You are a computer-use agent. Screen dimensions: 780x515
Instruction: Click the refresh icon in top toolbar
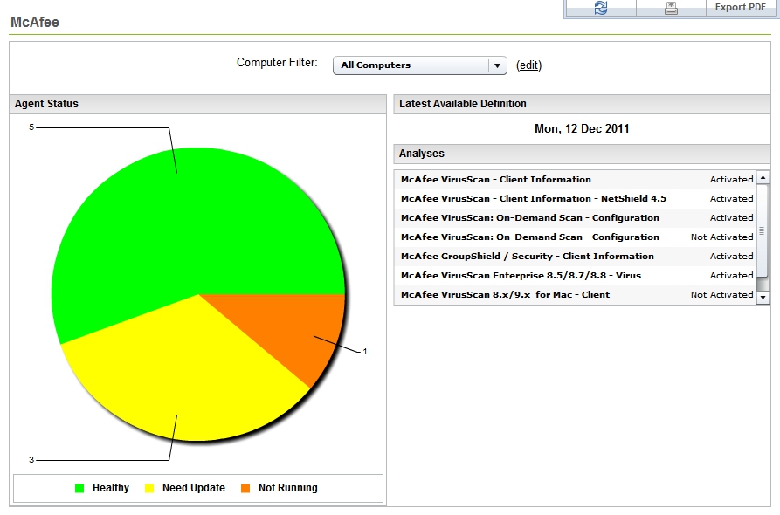600,8
